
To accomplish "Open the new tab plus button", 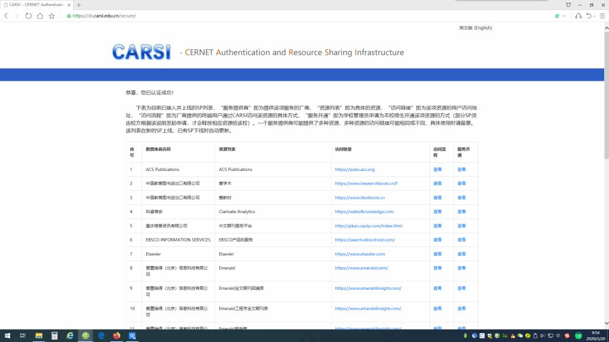I will click(79, 5).
